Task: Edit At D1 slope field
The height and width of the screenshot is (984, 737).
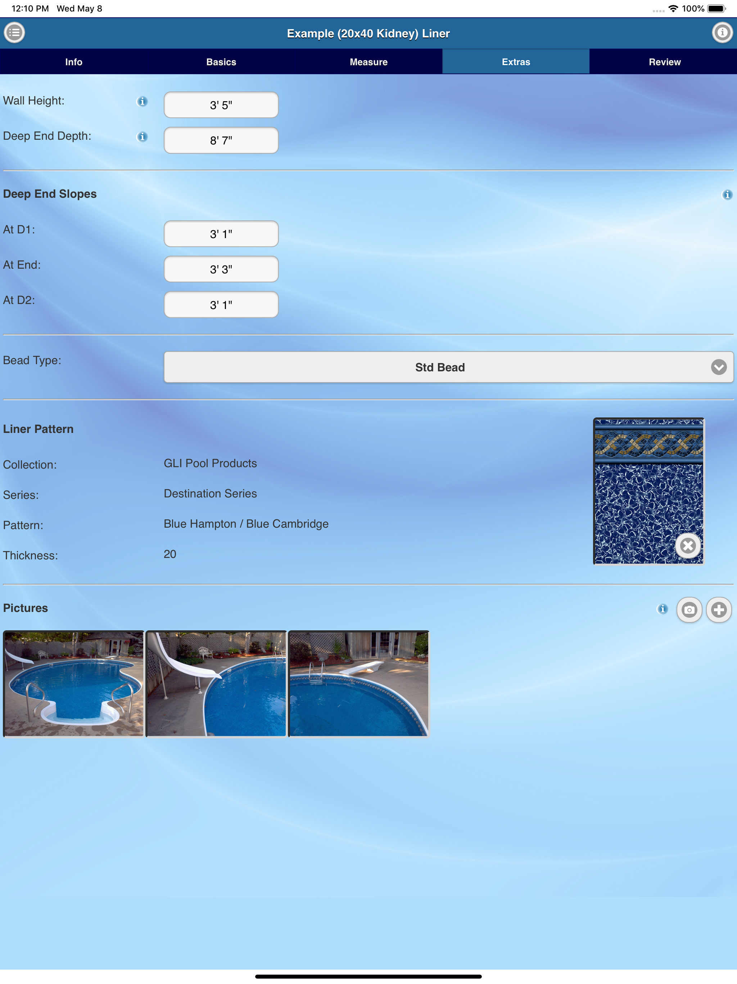Action: tap(221, 234)
